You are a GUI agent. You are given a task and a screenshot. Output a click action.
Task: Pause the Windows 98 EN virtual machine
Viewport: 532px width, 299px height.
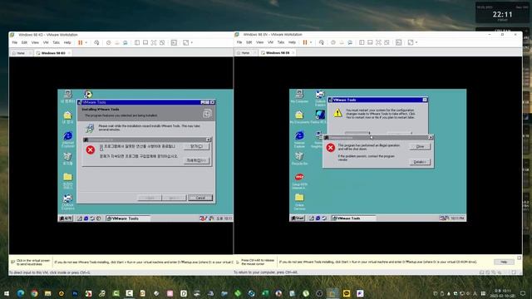[x=305, y=42]
